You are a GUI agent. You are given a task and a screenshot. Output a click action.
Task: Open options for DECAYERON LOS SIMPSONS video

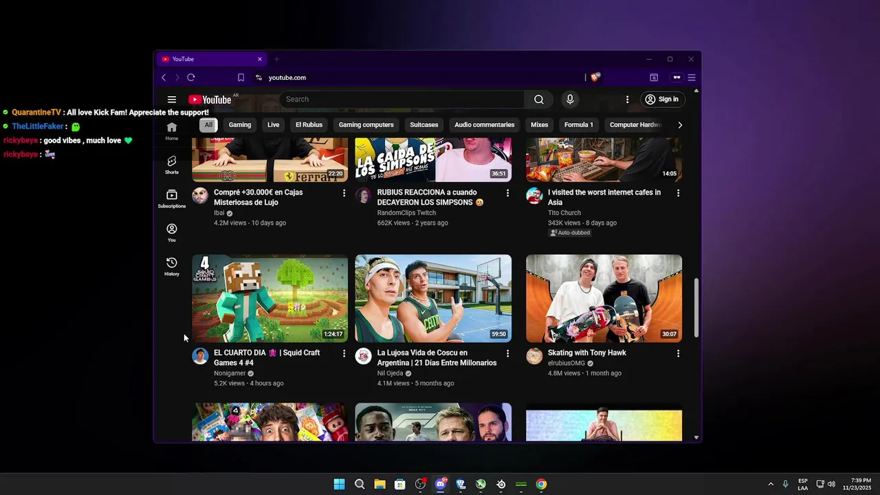(x=508, y=194)
